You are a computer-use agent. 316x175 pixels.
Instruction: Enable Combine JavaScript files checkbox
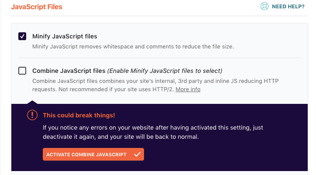[x=22, y=71]
